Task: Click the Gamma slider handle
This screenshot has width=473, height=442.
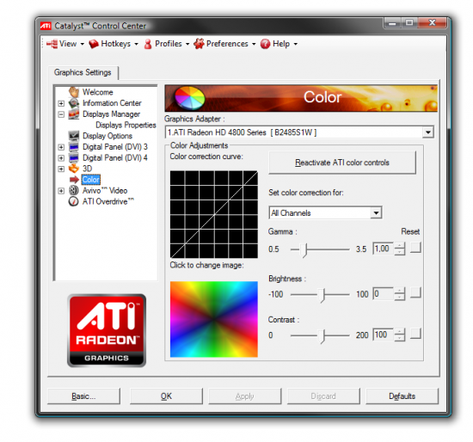Action: point(304,250)
